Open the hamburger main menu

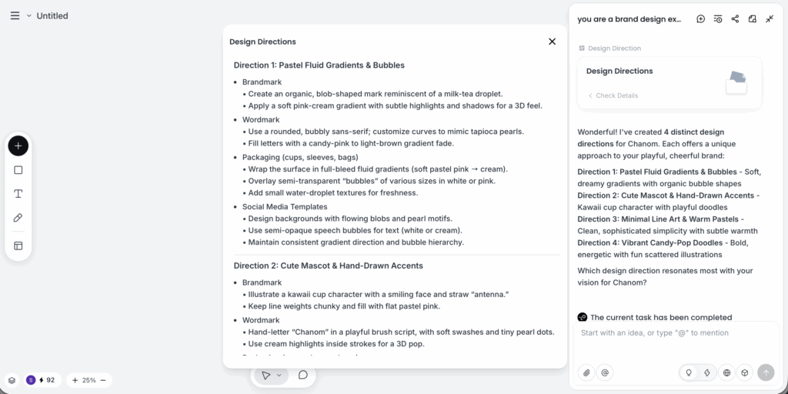[x=15, y=15]
